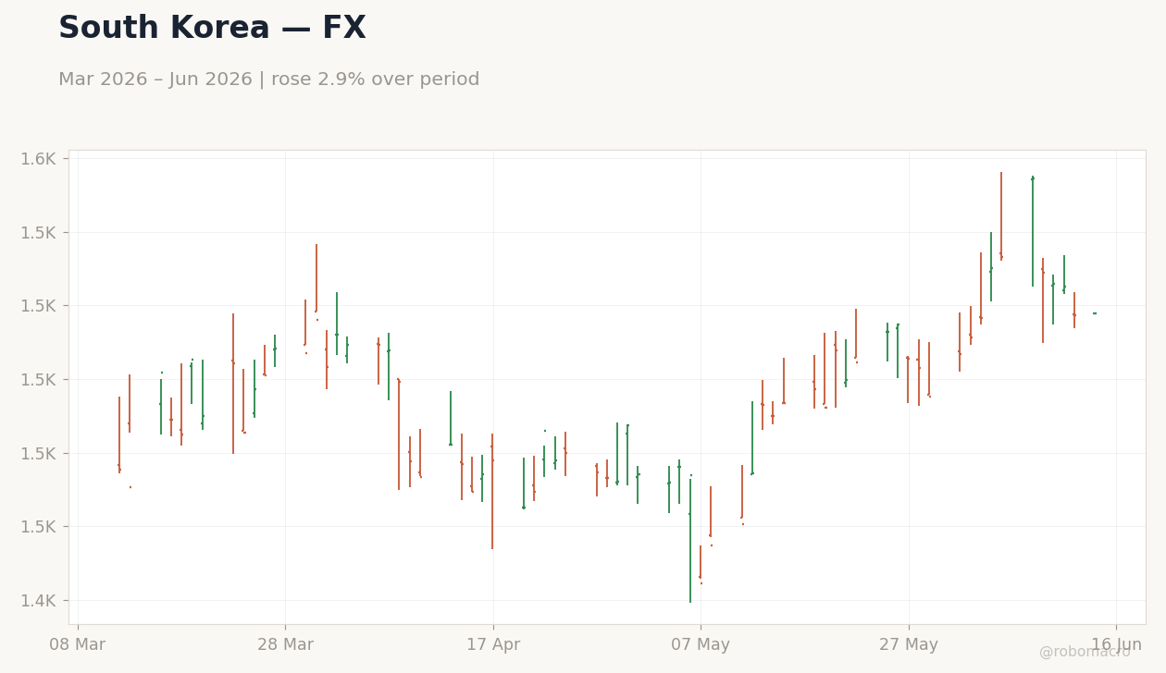
Task: Click the tallest green candle near 07 May
Action: coord(690,541)
